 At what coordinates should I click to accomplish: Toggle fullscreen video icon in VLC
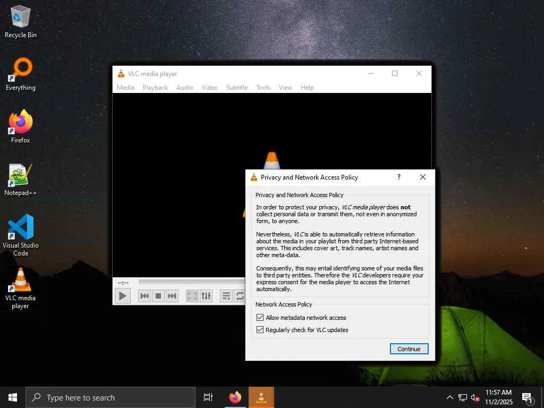pyautogui.click(x=192, y=296)
